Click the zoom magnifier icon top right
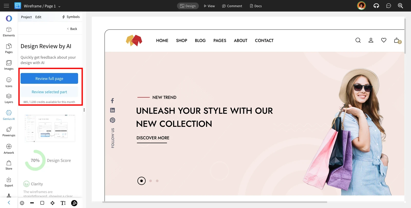 pyautogui.click(x=400, y=6)
